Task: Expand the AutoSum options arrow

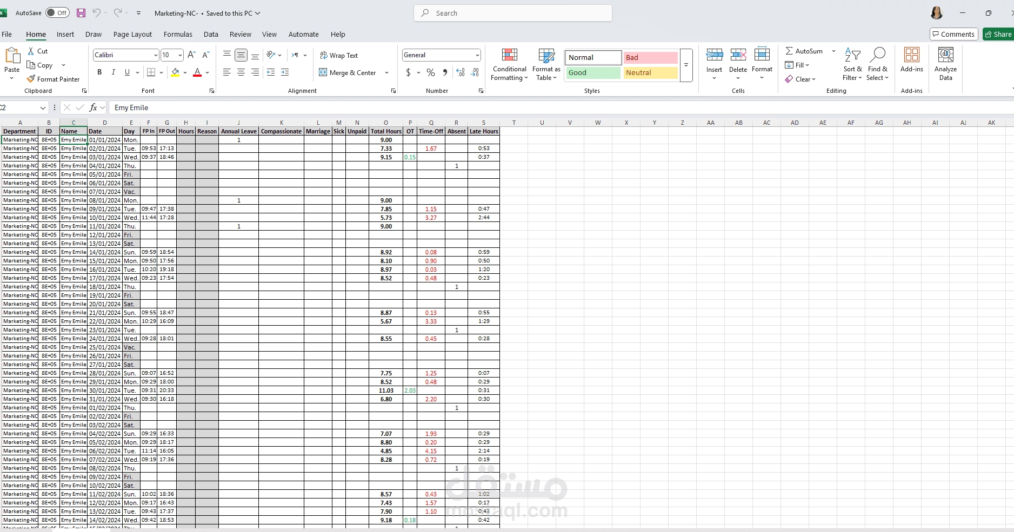Action: coord(833,51)
